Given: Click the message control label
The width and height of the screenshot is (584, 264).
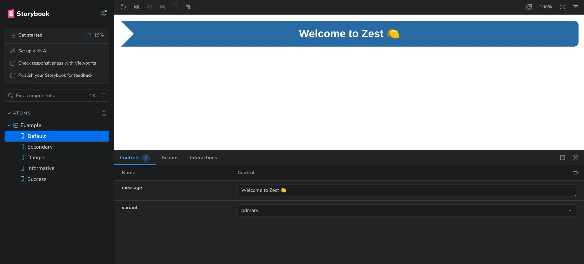Looking at the screenshot, I should tap(132, 188).
